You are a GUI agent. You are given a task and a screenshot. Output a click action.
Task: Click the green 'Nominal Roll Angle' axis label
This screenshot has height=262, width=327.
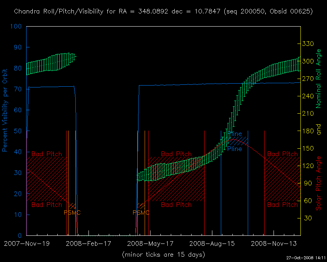tap(318, 79)
